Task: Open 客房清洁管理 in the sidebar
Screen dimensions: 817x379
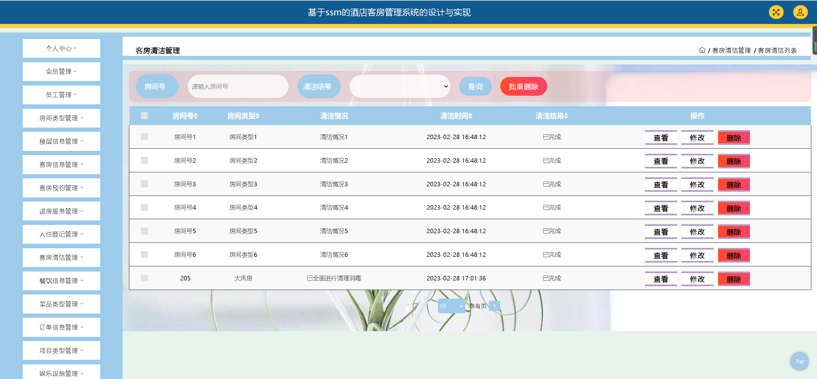Action: point(61,257)
